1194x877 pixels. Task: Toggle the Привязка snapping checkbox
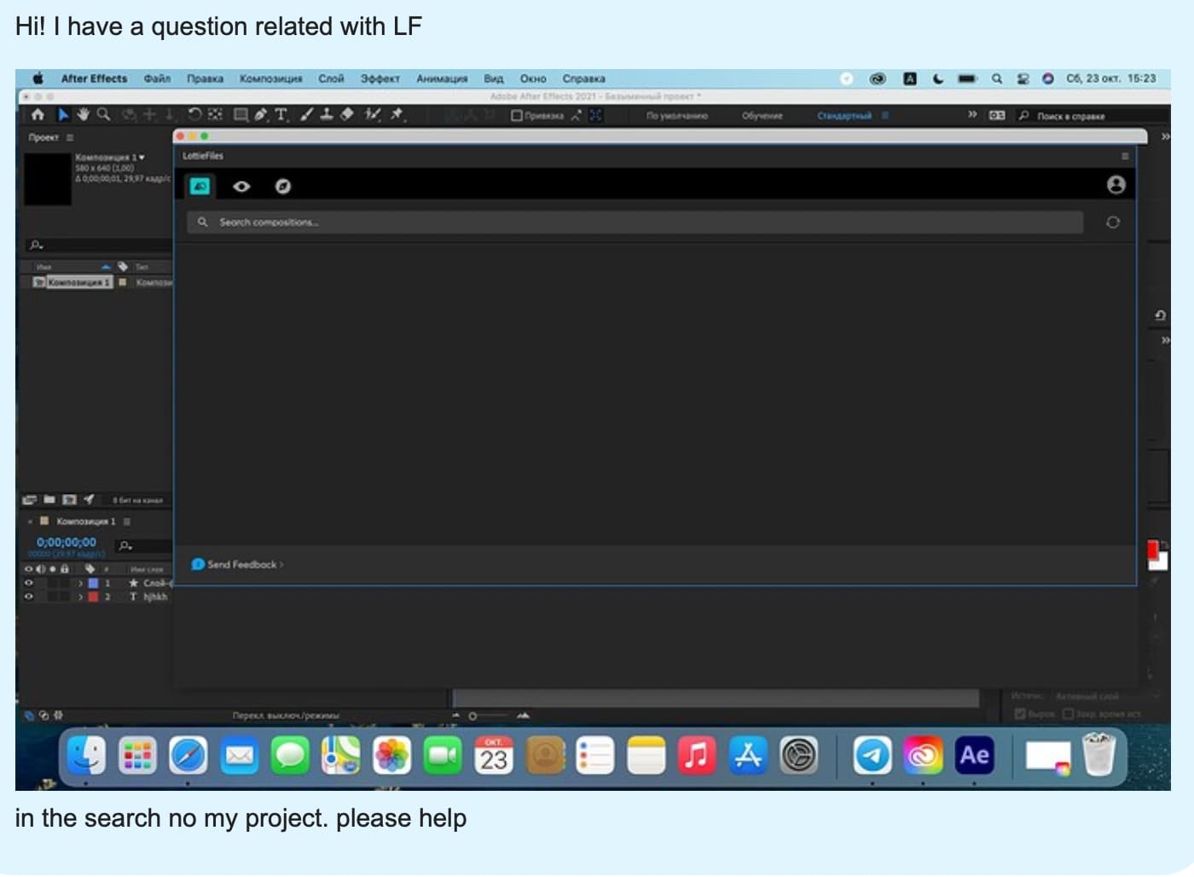tap(516, 115)
